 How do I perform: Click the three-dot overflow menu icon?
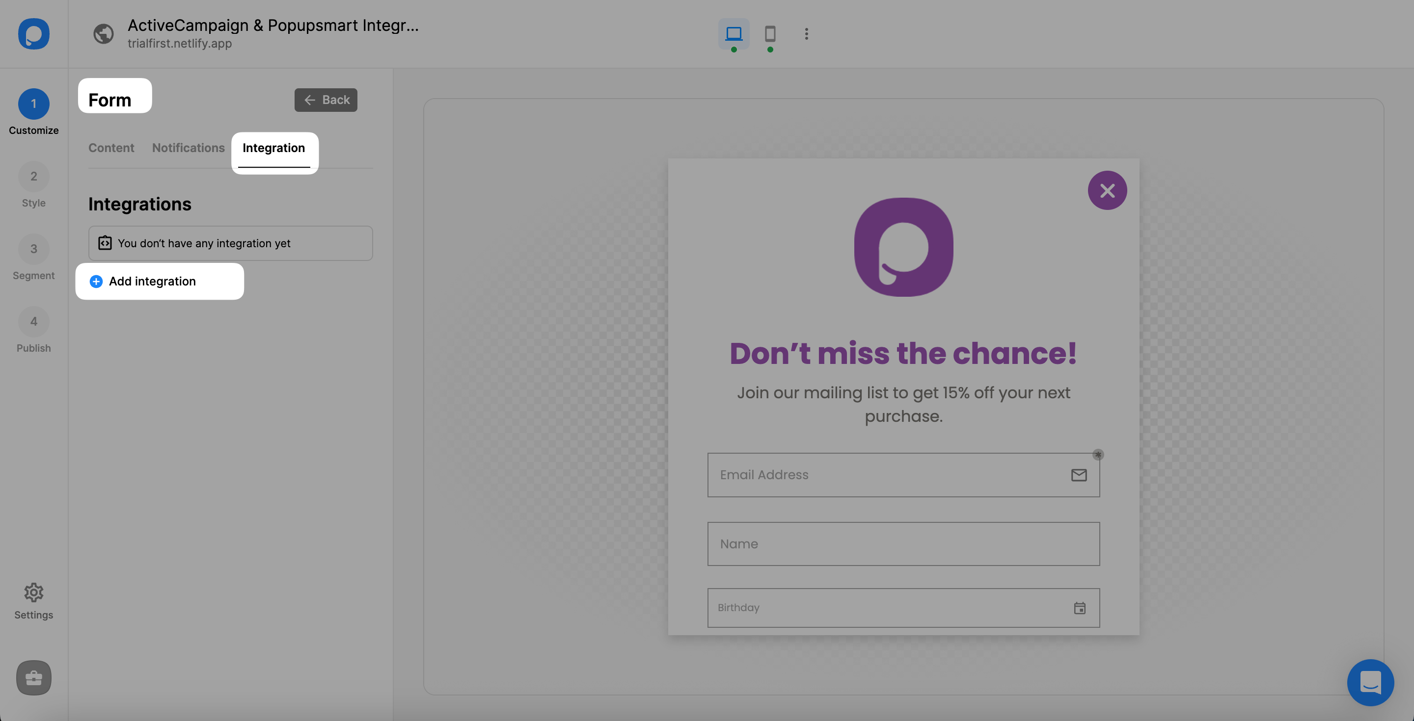coord(806,34)
